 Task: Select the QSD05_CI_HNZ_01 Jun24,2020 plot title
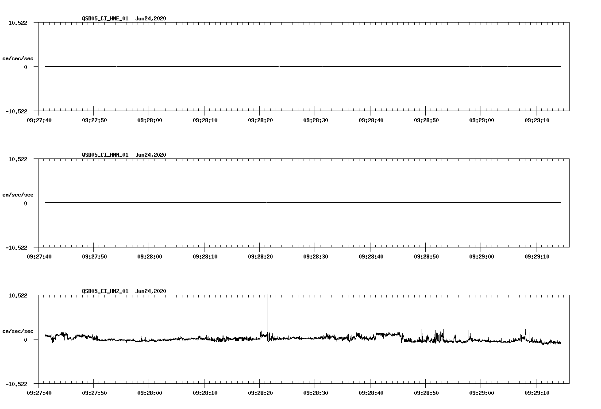click(x=124, y=291)
